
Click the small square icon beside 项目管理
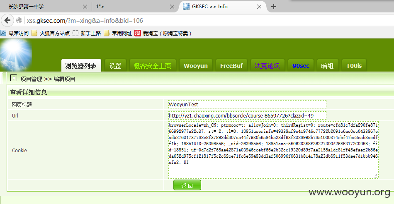point(14,78)
